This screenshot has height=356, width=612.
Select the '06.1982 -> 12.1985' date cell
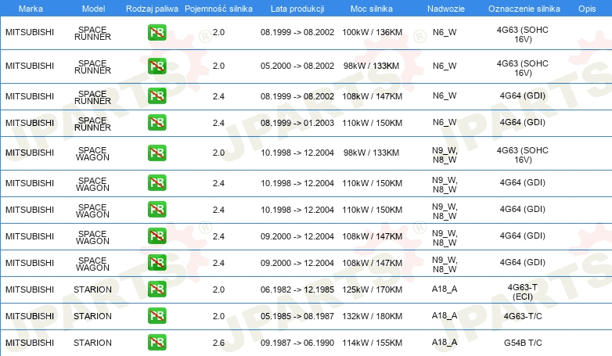297,289
